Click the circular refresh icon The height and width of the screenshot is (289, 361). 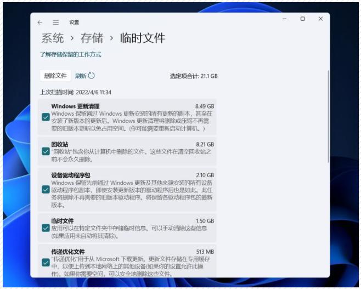click(92, 76)
